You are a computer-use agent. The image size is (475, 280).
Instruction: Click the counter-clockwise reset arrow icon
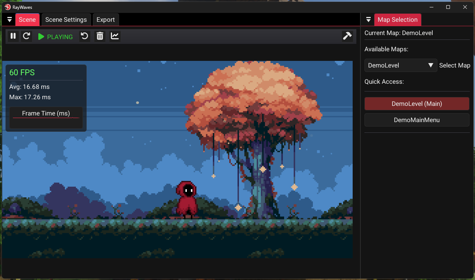click(85, 36)
